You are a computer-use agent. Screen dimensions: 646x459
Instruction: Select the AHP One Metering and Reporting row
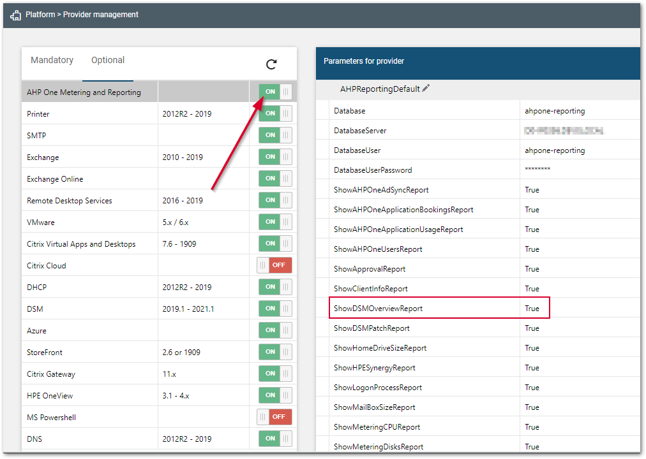point(159,92)
